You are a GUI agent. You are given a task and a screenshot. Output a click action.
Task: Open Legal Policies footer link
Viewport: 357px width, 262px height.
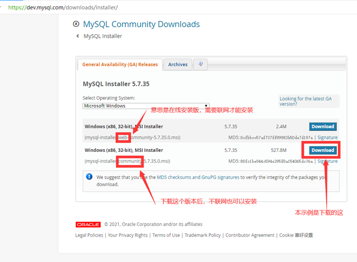(89, 235)
